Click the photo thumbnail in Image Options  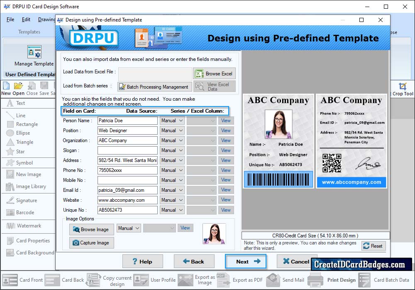pyautogui.click(x=214, y=234)
